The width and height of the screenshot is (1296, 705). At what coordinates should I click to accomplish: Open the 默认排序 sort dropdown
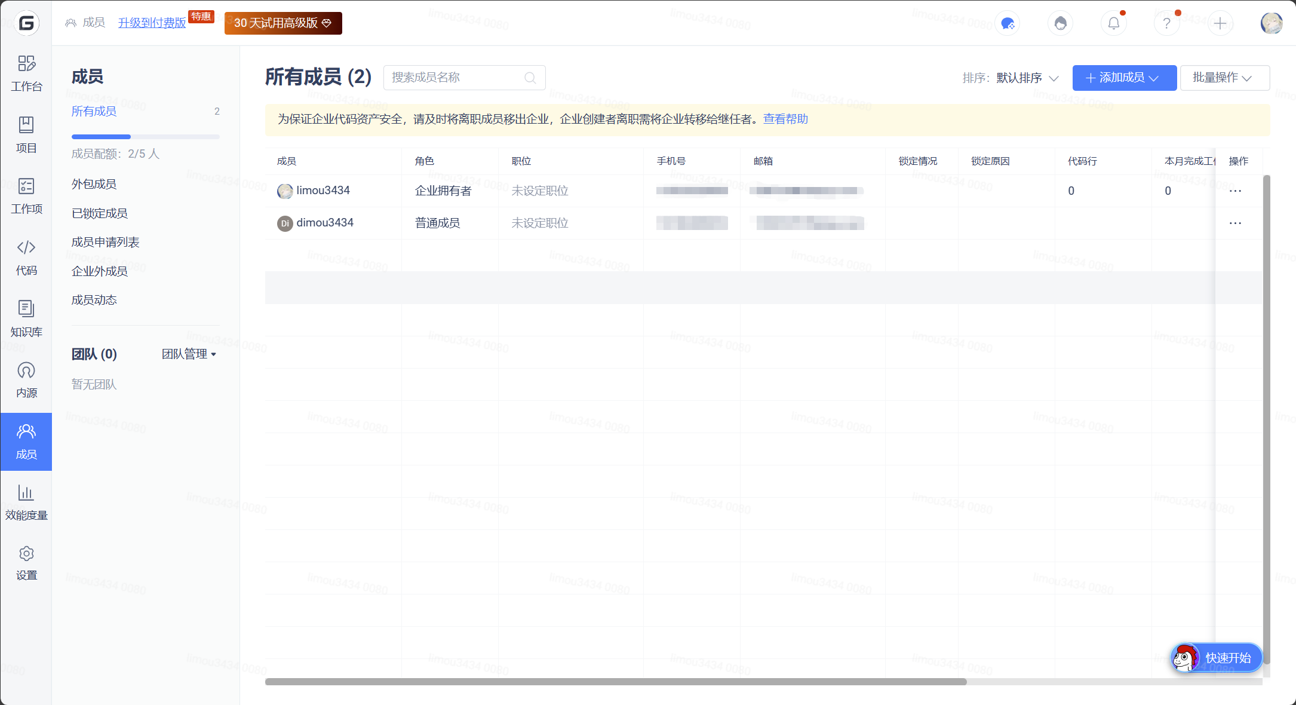click(x=1027, y=78)
